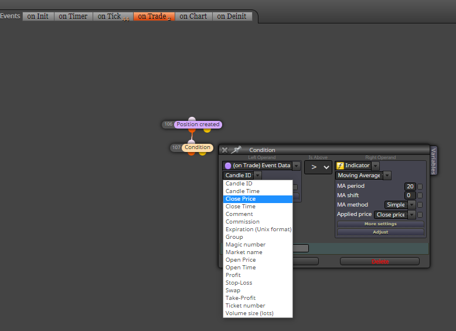Choose Expiration (Unix format) option
Viewport: 456px width, 331px height.
(258, 229)
